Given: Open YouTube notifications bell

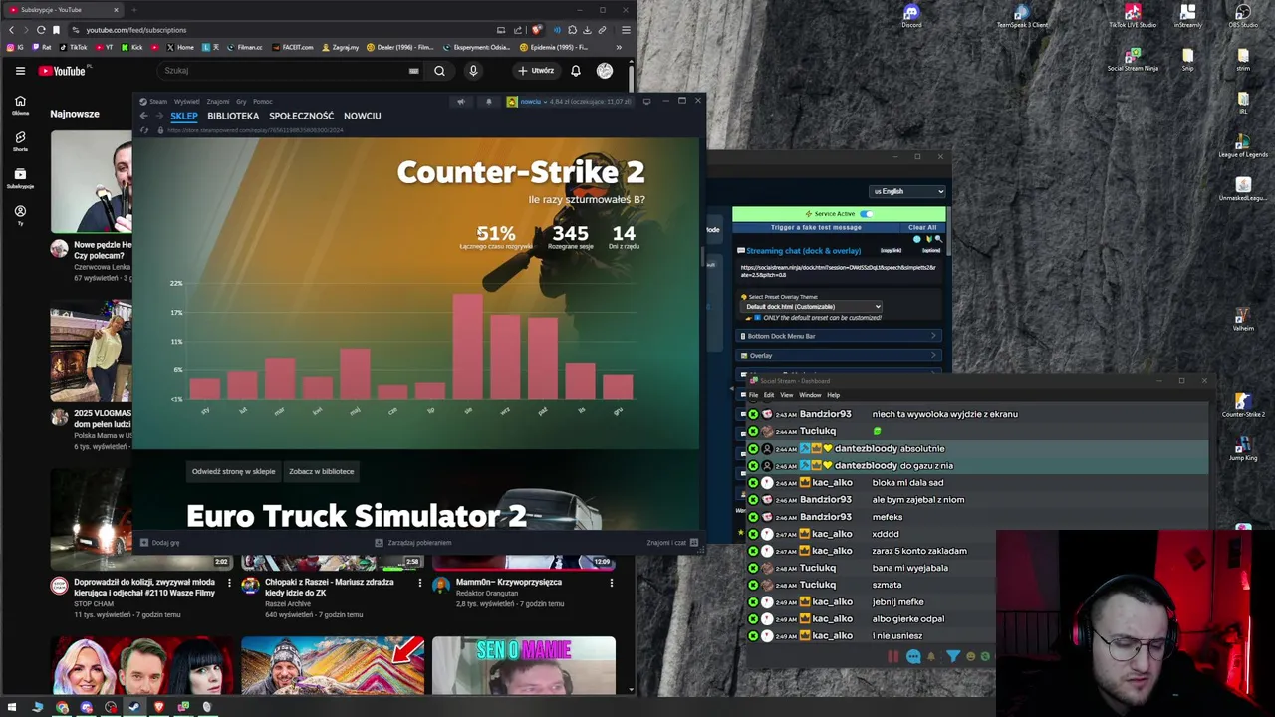Looking at the screenshot, I should click(x=575, y=71).
